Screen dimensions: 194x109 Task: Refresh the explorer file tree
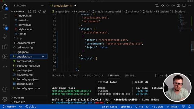tap(40, 12)
